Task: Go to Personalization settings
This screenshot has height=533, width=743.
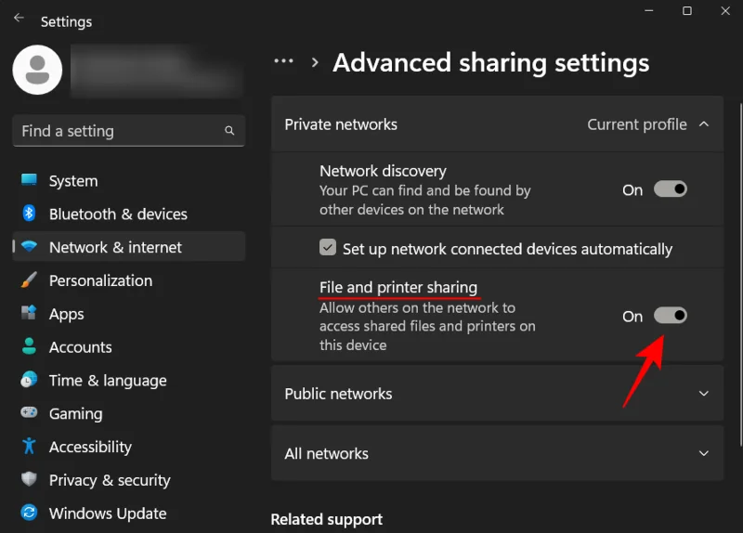Action: 128,280
